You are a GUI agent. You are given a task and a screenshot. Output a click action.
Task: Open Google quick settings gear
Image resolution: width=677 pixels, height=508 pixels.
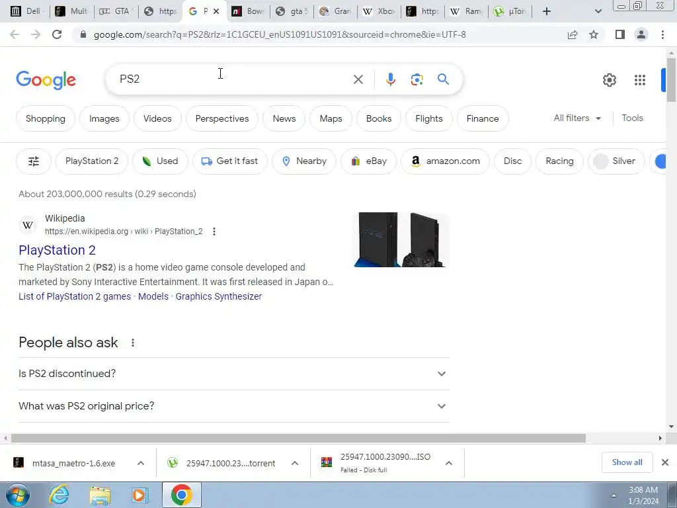609,80
